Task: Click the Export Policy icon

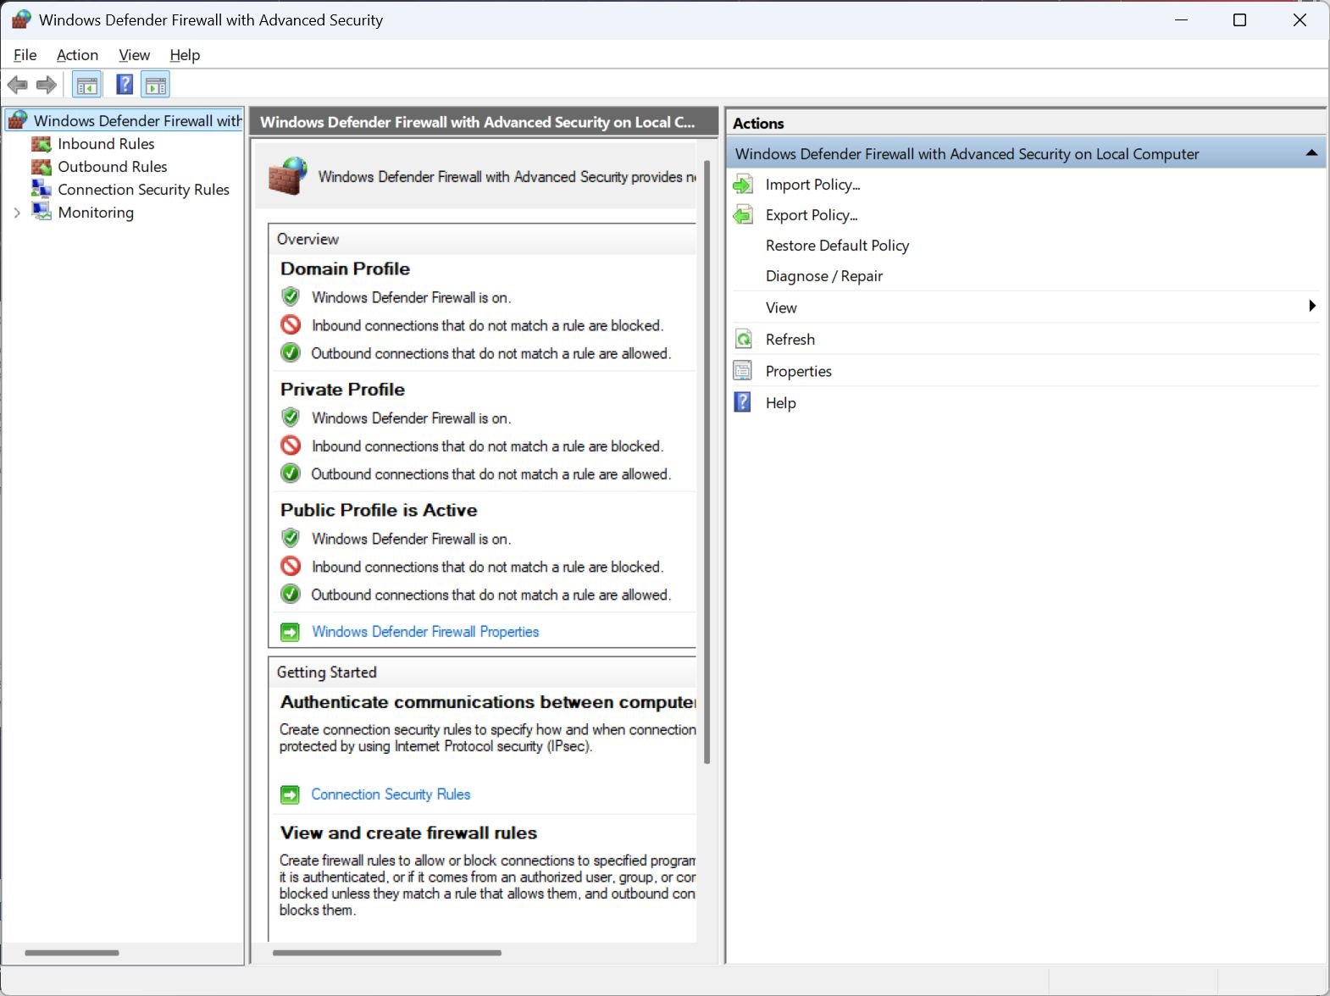Action: (743, 215)
